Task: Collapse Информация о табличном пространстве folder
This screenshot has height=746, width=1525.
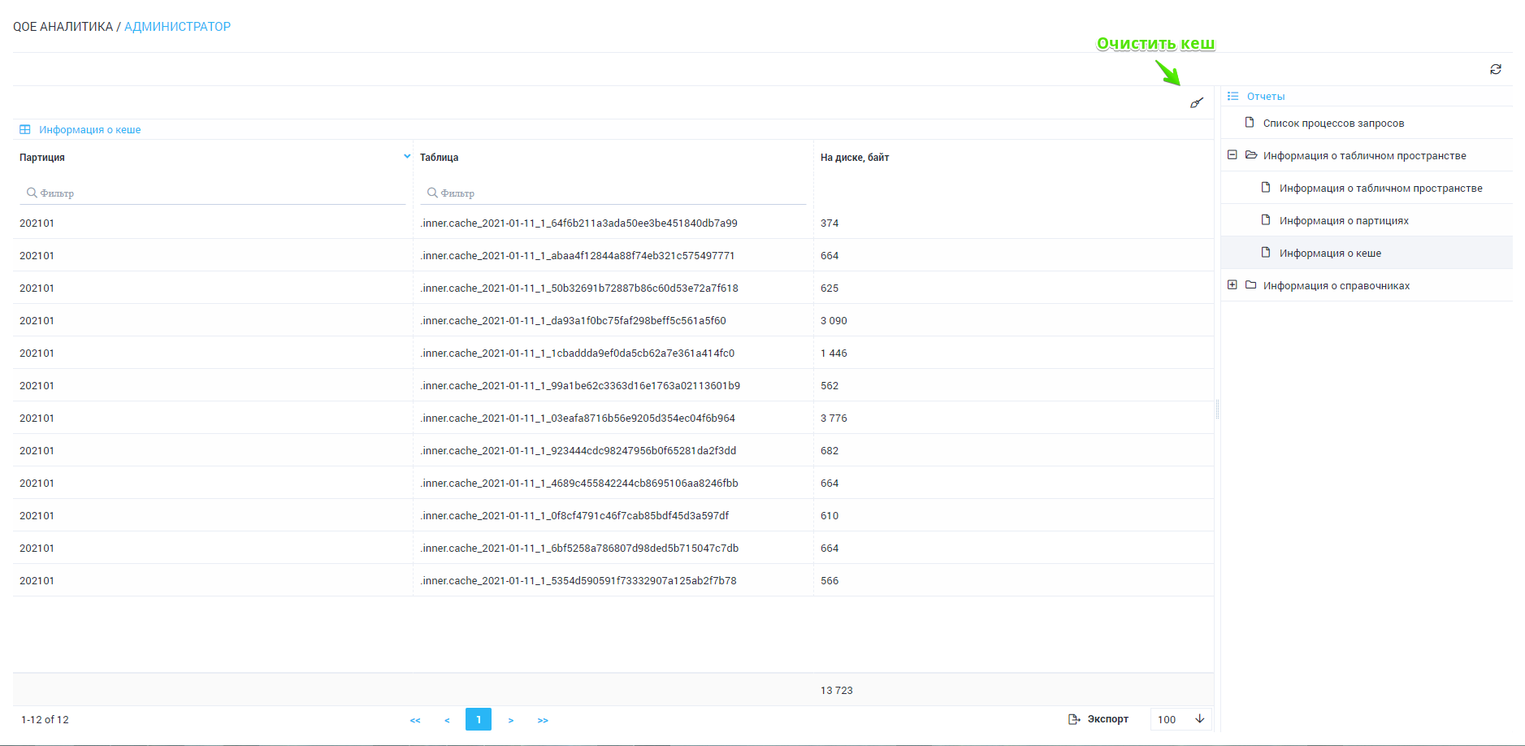Action: coord(1232,155)
